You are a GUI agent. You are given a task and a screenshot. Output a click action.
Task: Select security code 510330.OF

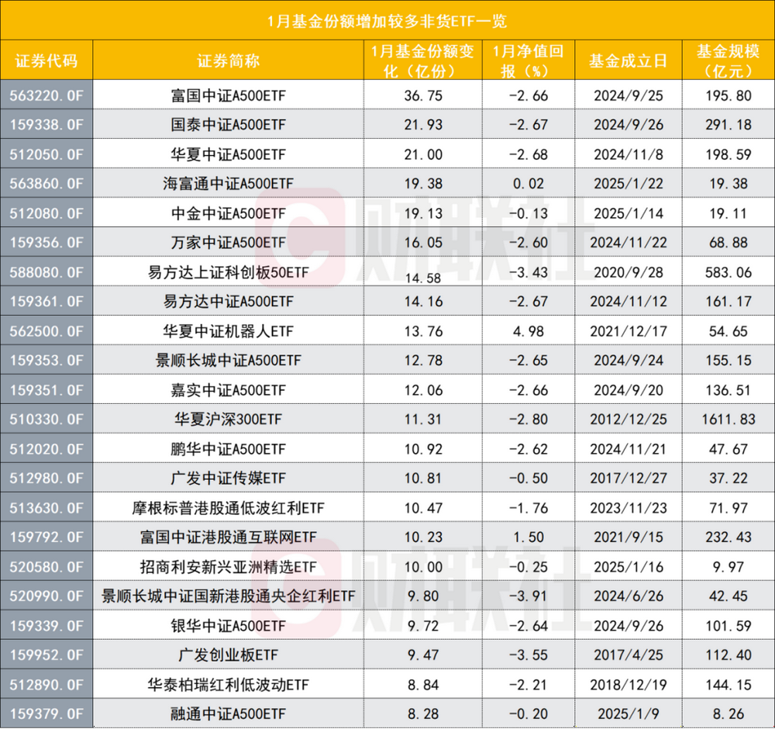pyautogui.click(x=46, y=420)
